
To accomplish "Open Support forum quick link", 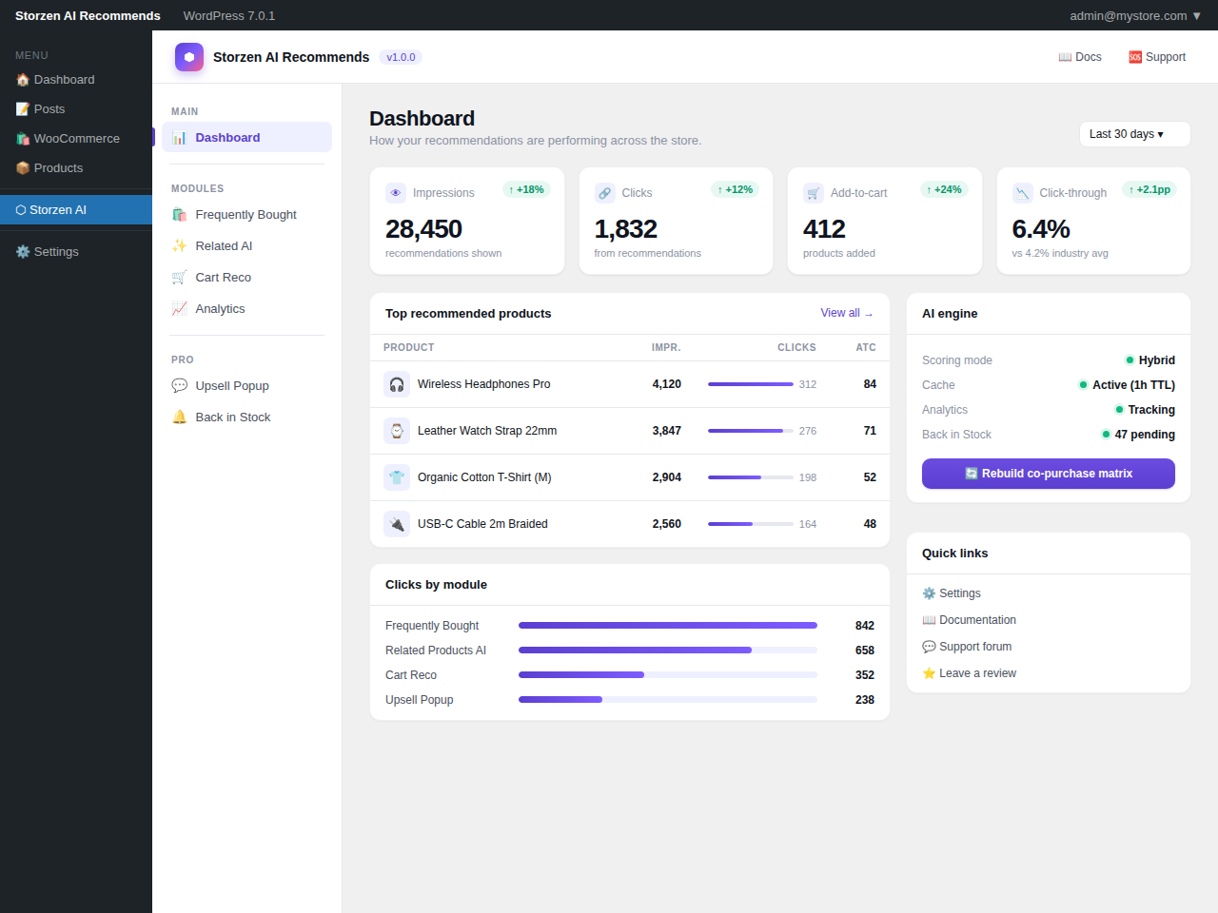I will 967,647.
